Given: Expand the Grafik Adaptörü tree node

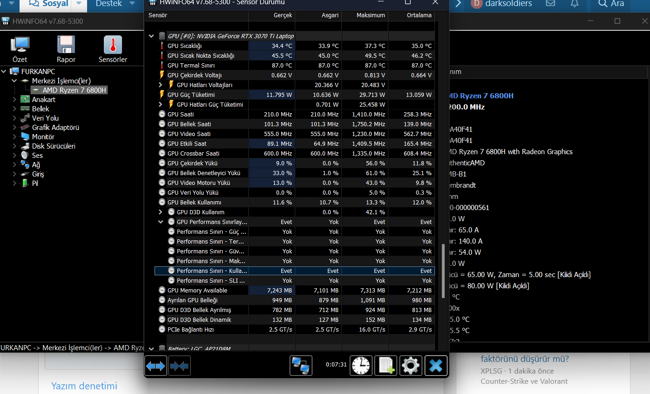Looking at the screenshot, I should pyautogui.click(x=14, y=127).
